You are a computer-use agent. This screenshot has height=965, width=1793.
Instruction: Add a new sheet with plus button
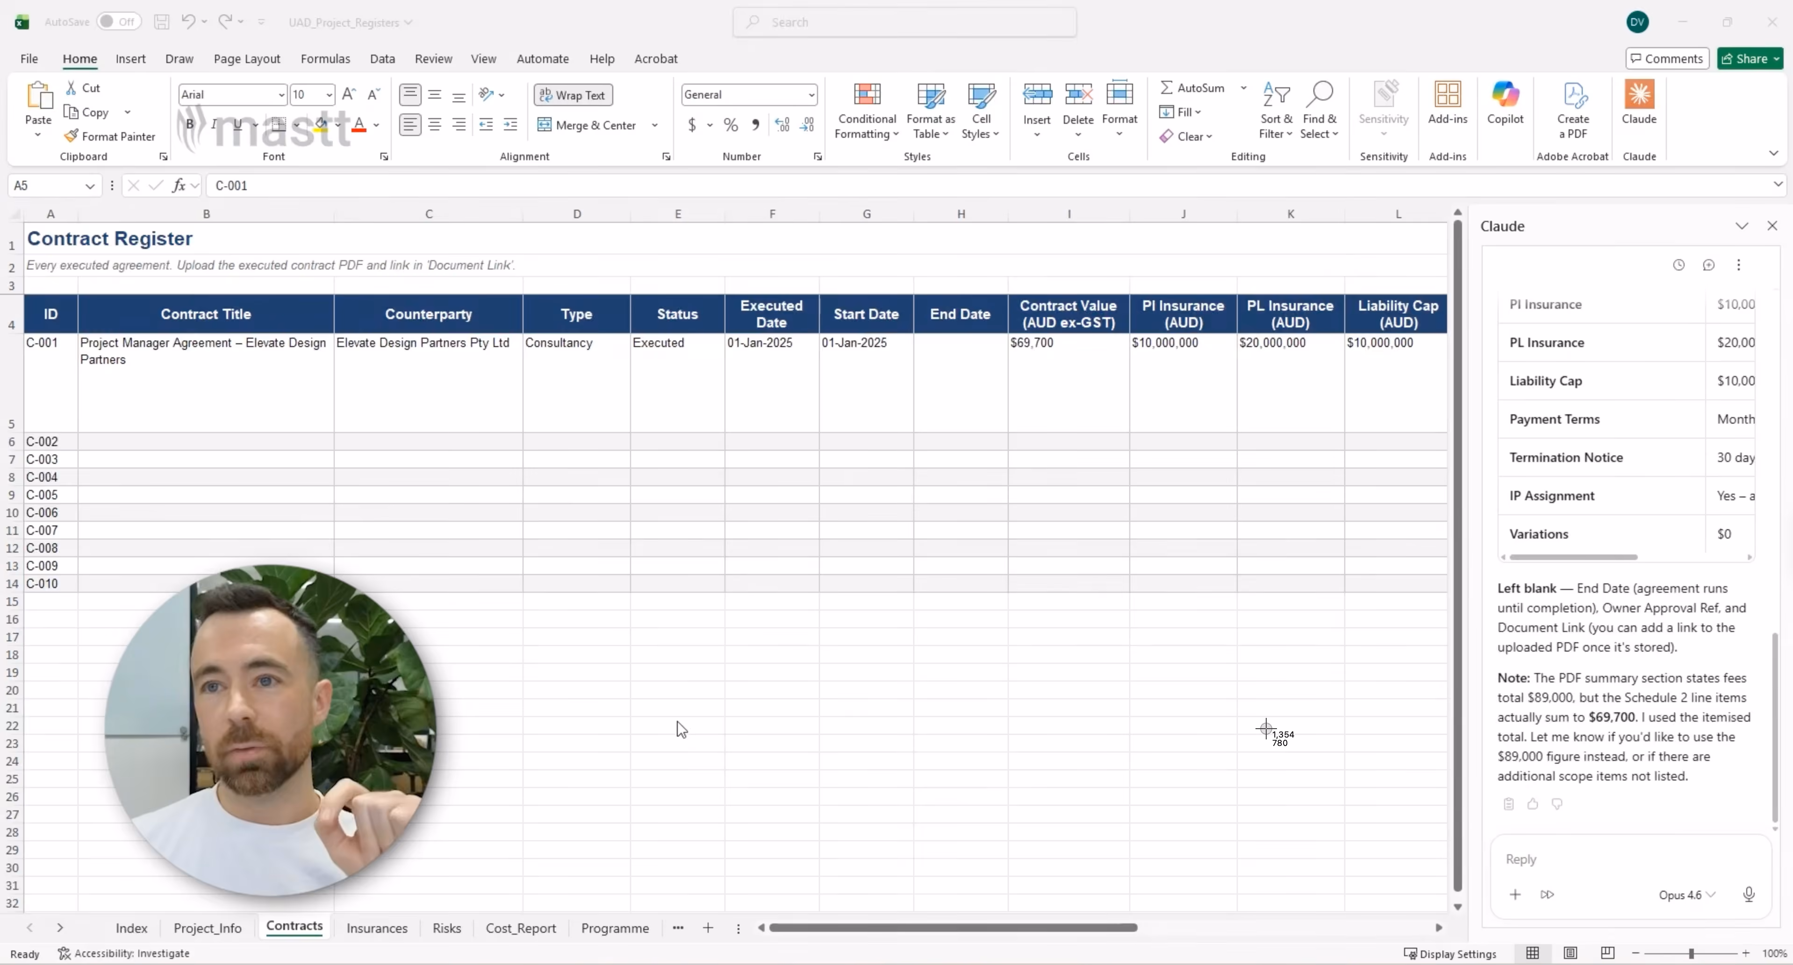708,928
